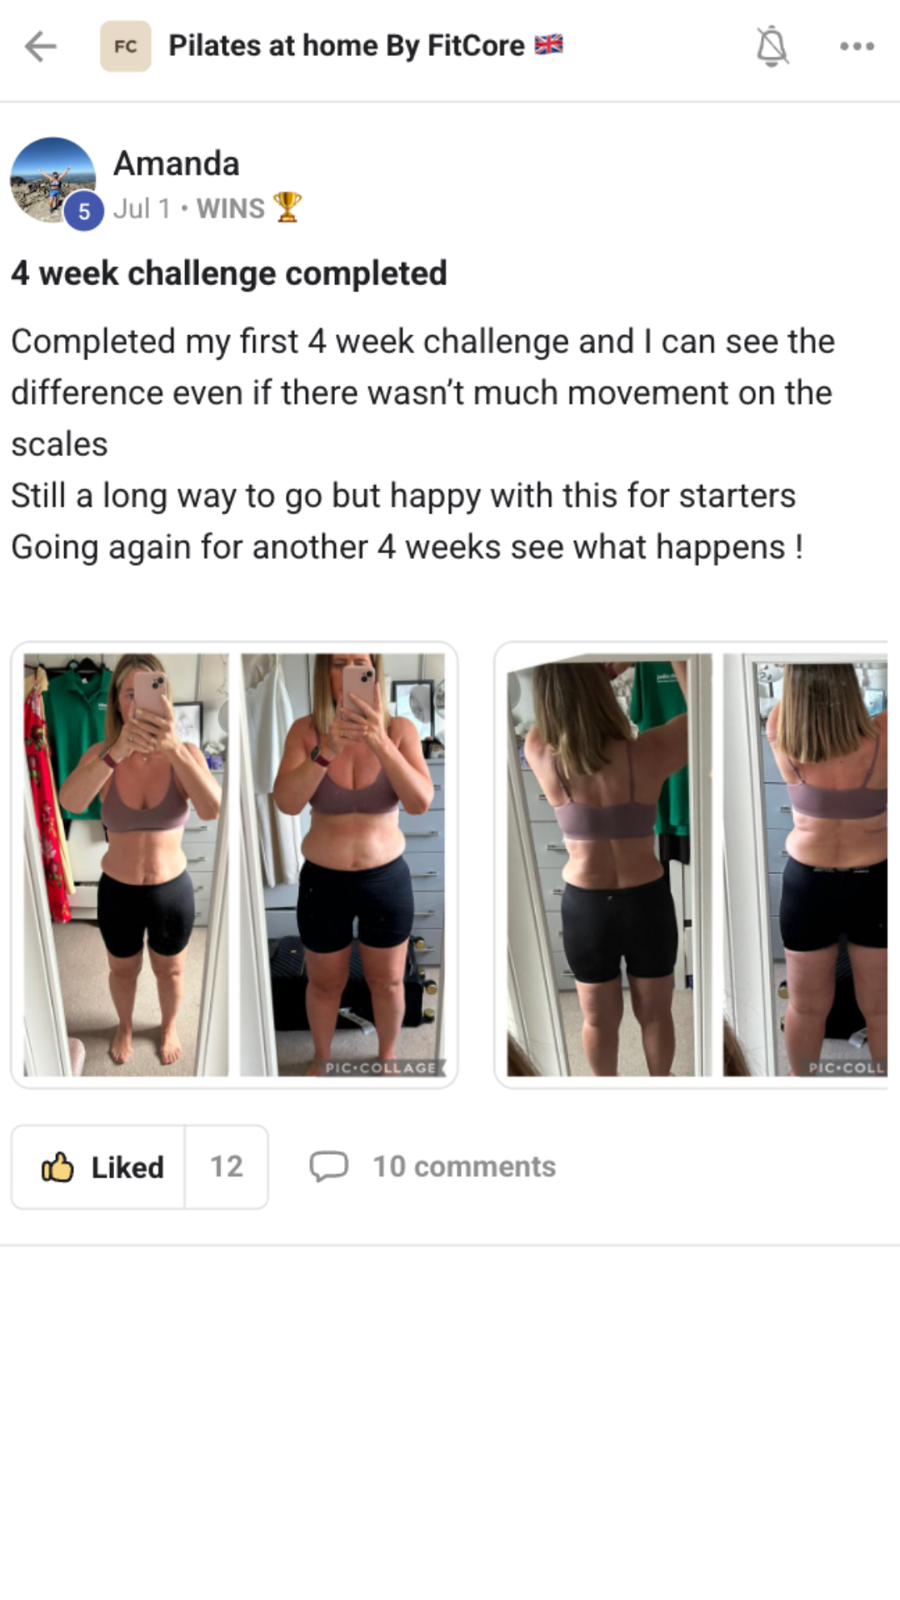Unlike the post with the thumbs-up icon
Viewport: 900px width, 1600px height.
[x=57, y=1167]
